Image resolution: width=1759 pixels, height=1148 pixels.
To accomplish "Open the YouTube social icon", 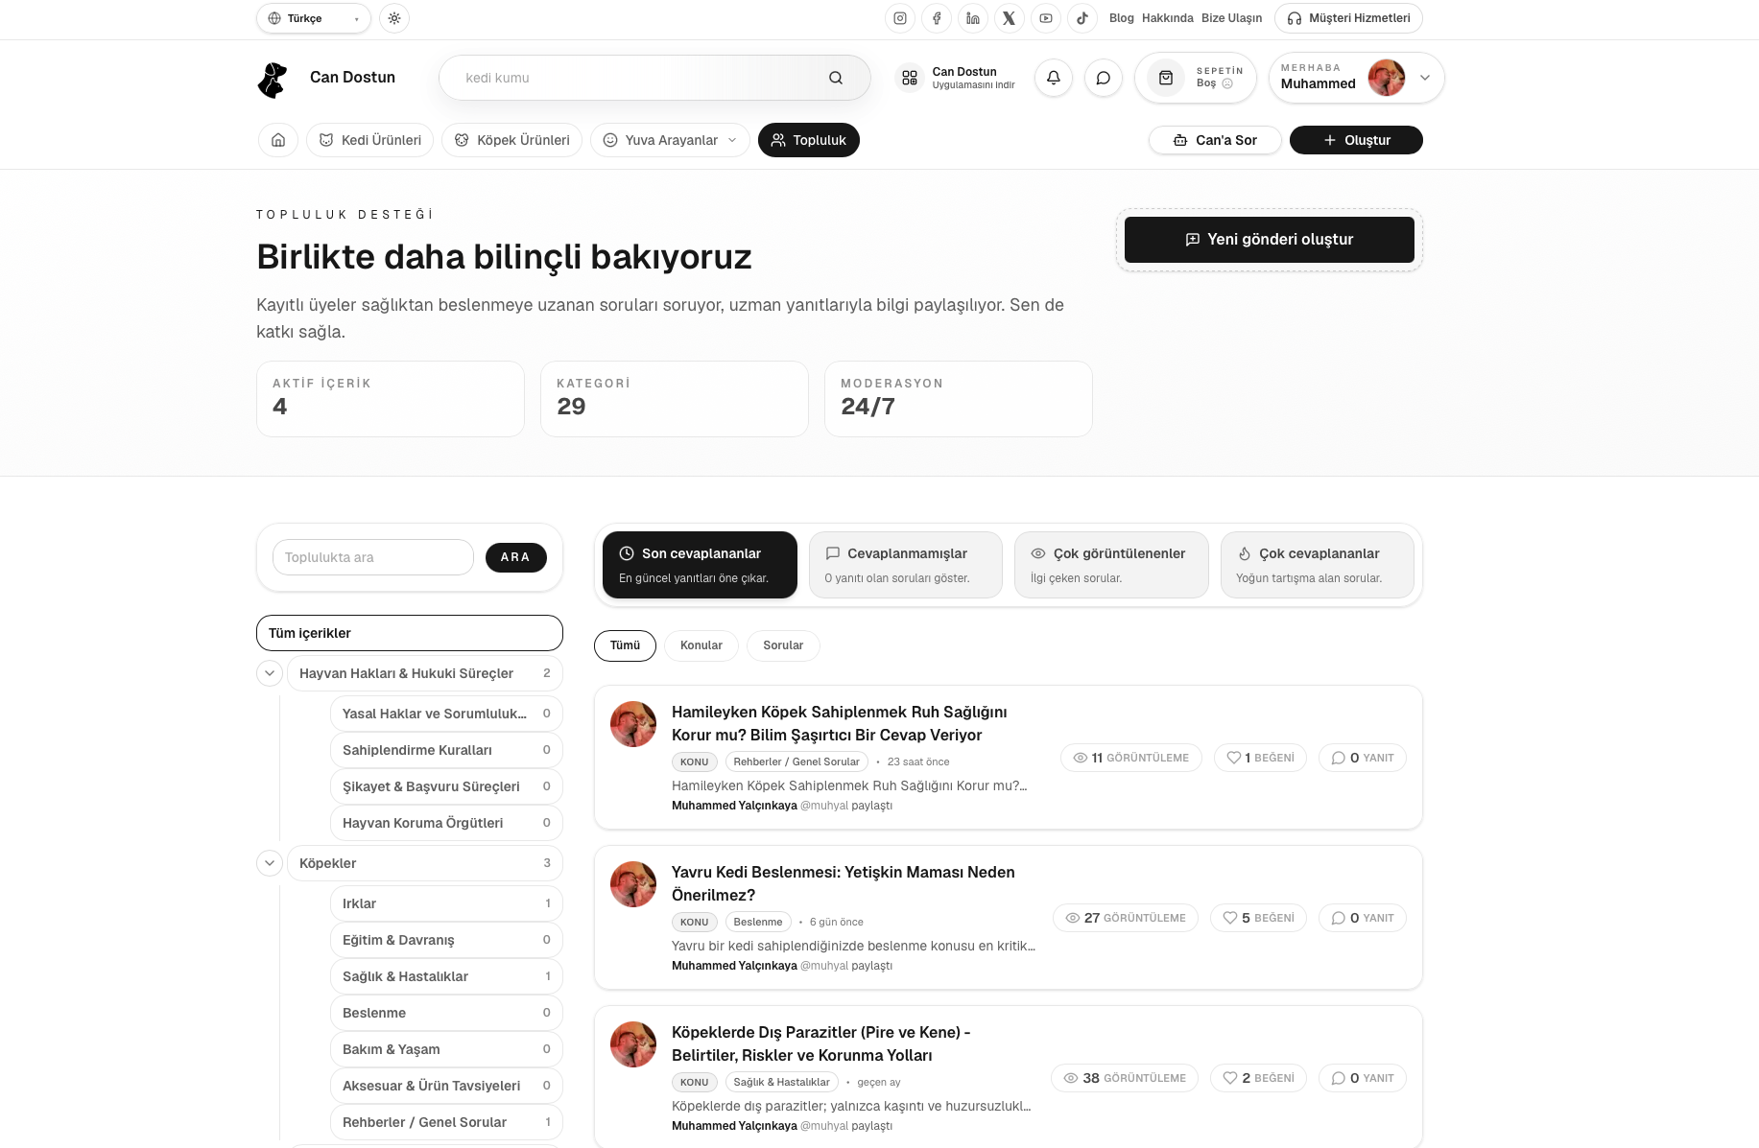I will (1045, 18).
